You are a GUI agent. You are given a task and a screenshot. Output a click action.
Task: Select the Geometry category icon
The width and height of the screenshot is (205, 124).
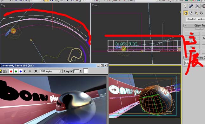(x=186, y=13)
